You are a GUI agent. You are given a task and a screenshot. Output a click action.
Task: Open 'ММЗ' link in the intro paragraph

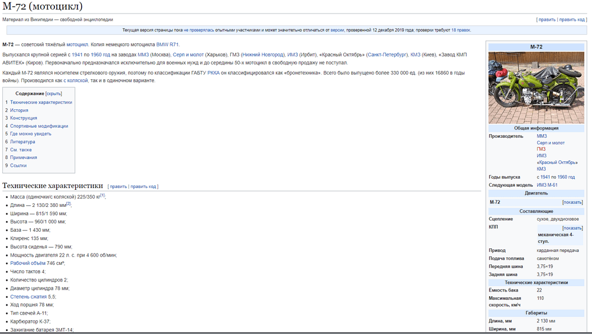pos(143,54)
